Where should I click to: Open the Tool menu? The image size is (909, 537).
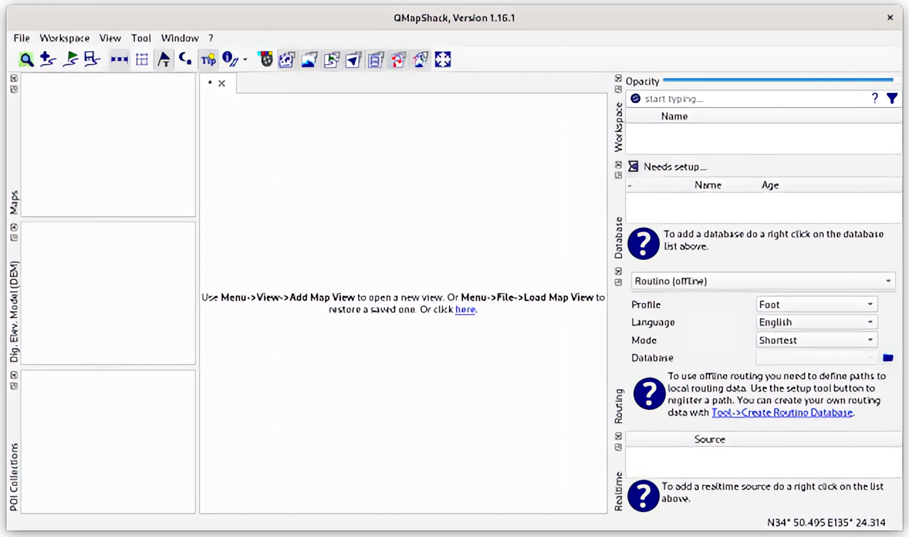tap(141, 38)
